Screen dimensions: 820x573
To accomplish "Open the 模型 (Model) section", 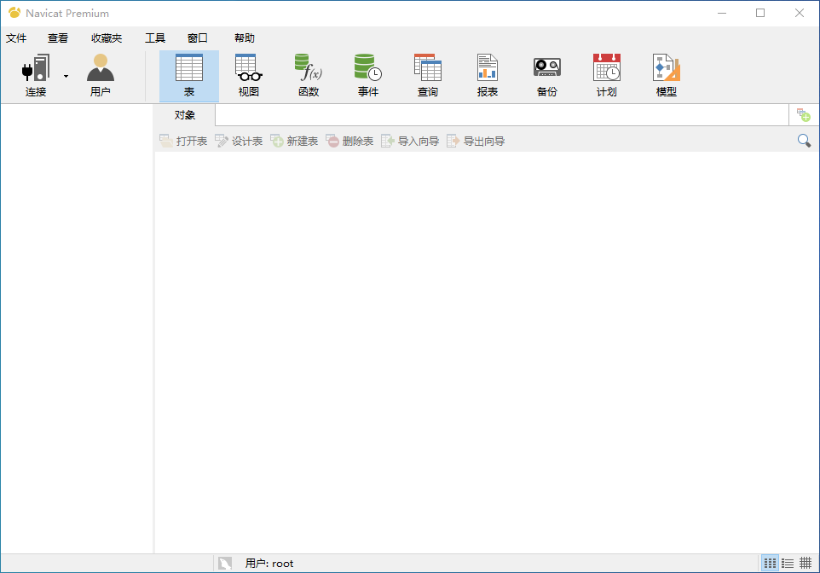I will coord(666,74).
